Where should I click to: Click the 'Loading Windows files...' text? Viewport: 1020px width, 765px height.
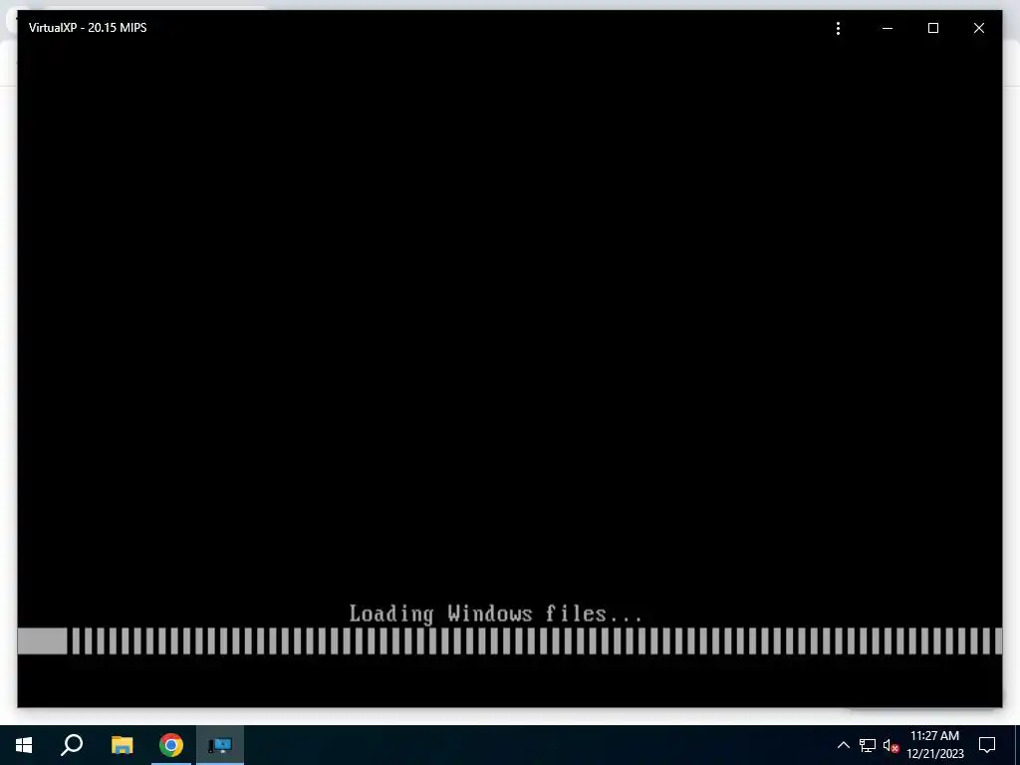tap(496, 614)
